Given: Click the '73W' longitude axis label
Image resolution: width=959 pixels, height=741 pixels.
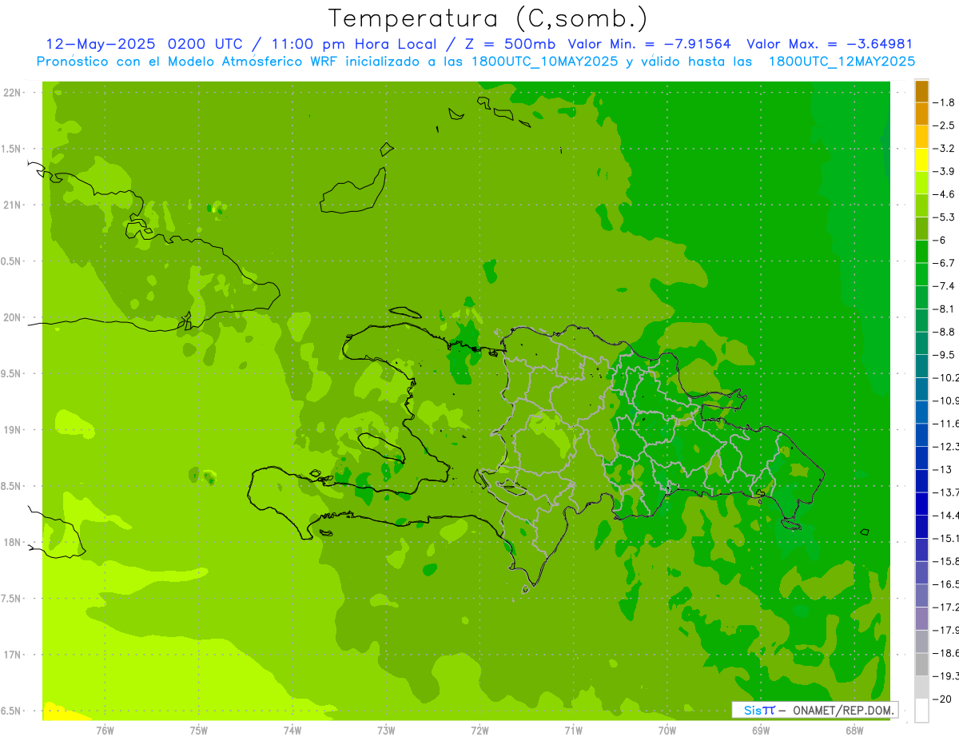Looking at the screenshot, I should tap(386, 731).
